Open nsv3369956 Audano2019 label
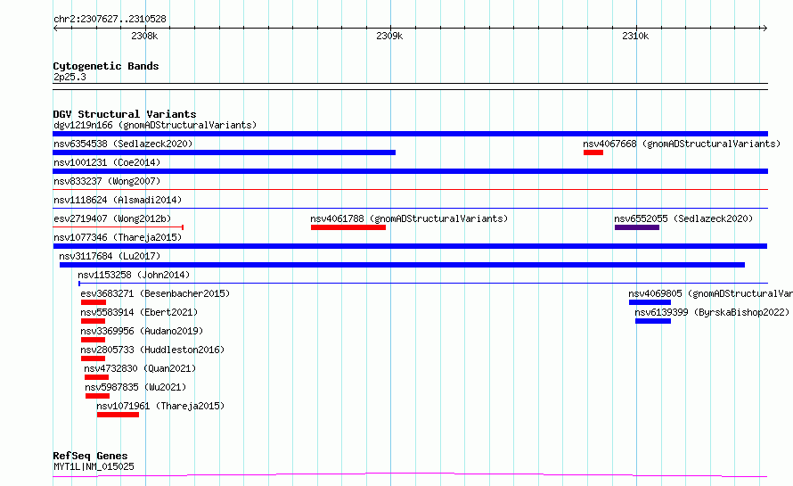The width and height of the screenshot is (793, 486). pos(142,331)
